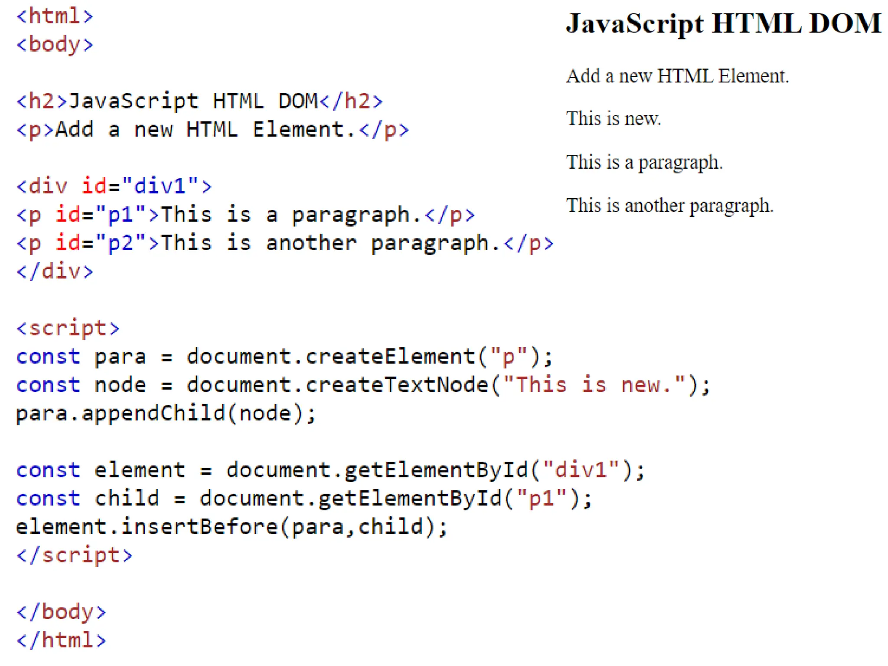Click the para.appendChild(node) line

tap(166, 413)
